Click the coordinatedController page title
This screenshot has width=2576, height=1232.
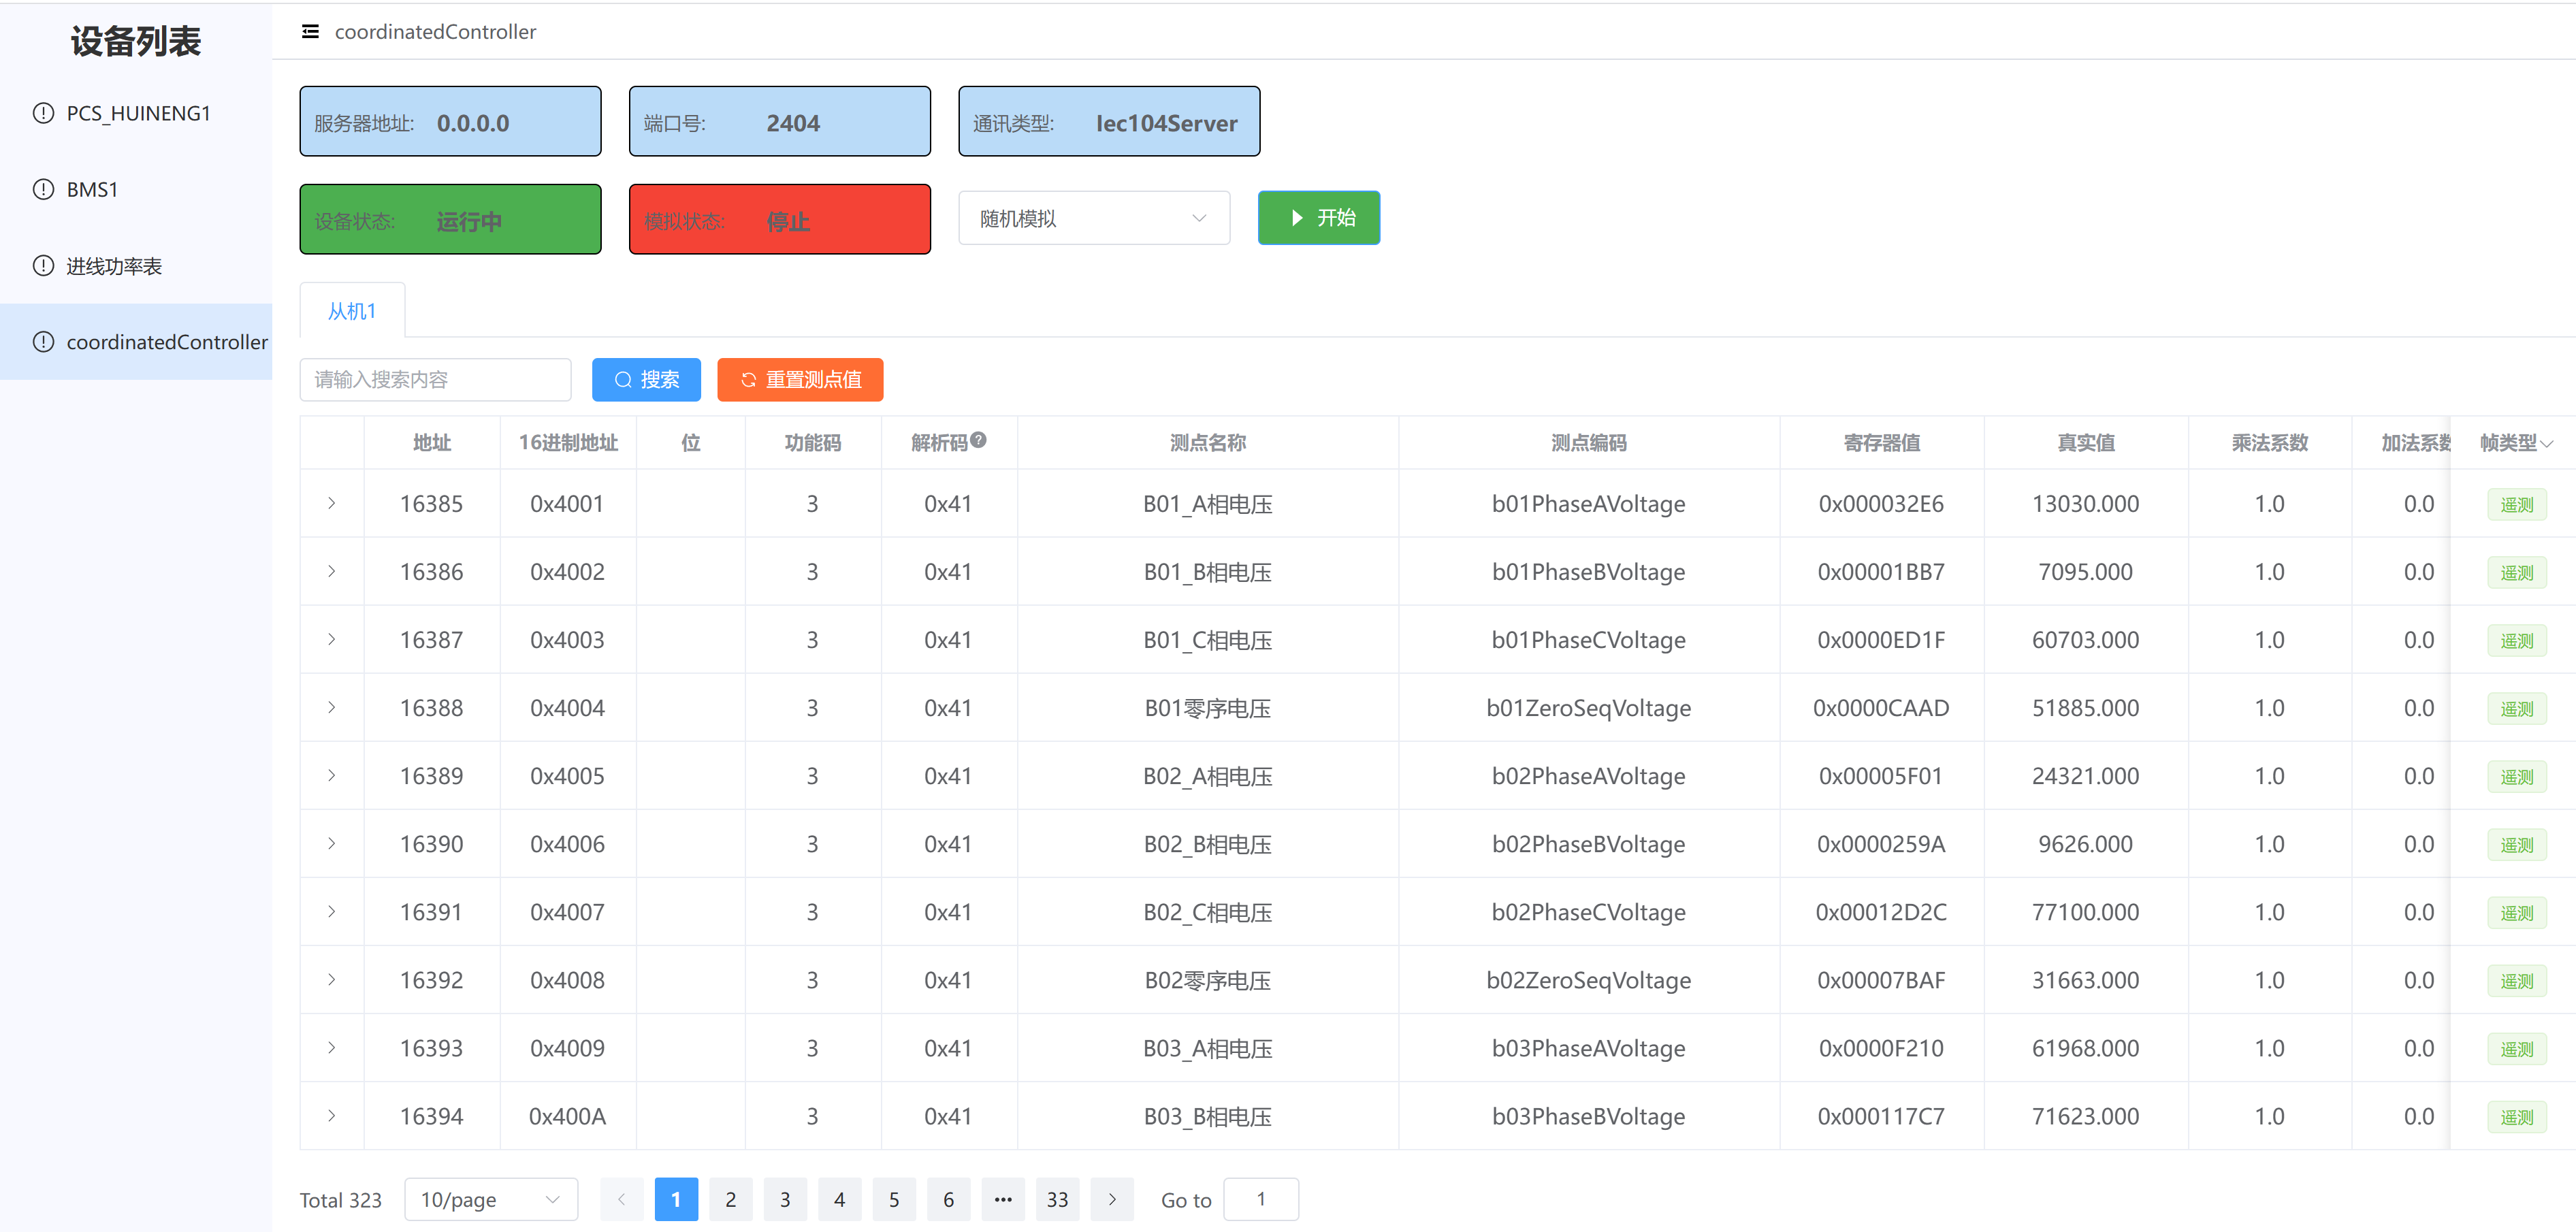click(x=435, y=32)
